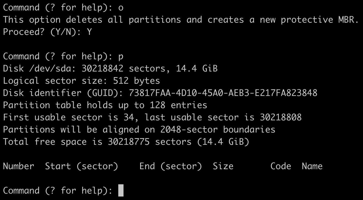Select the Size column header
Image resolution: width=363 pixels, height=200 pixels.
[x=223, y=166]
